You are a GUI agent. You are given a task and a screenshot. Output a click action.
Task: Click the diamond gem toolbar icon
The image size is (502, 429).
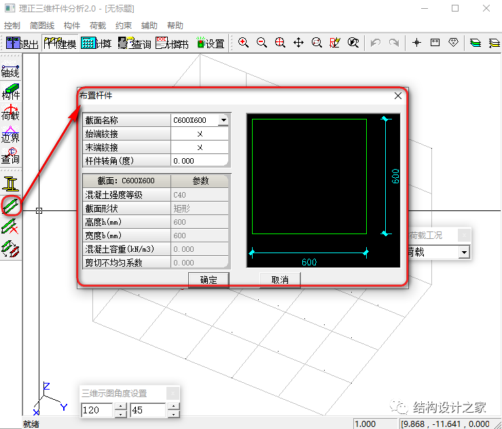coord(453,43)
